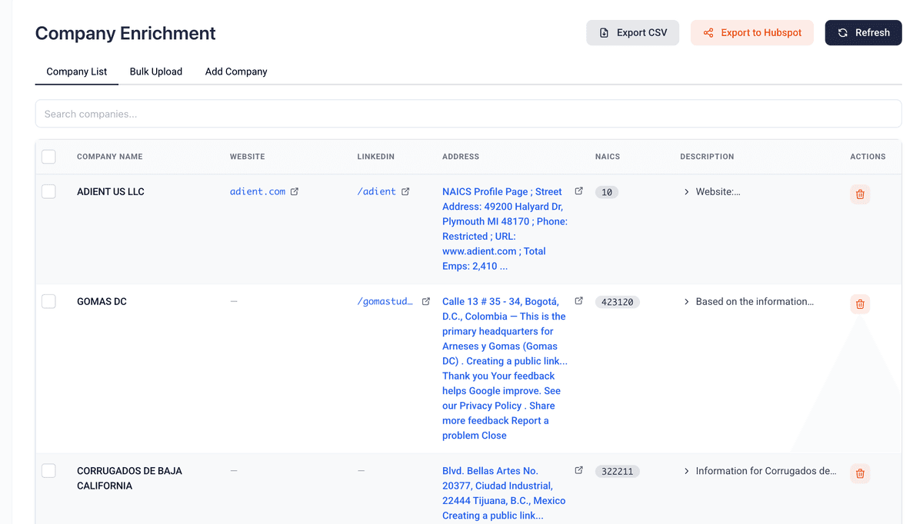
Task: Open external link icon for Corrugados address
Action: 578,470
